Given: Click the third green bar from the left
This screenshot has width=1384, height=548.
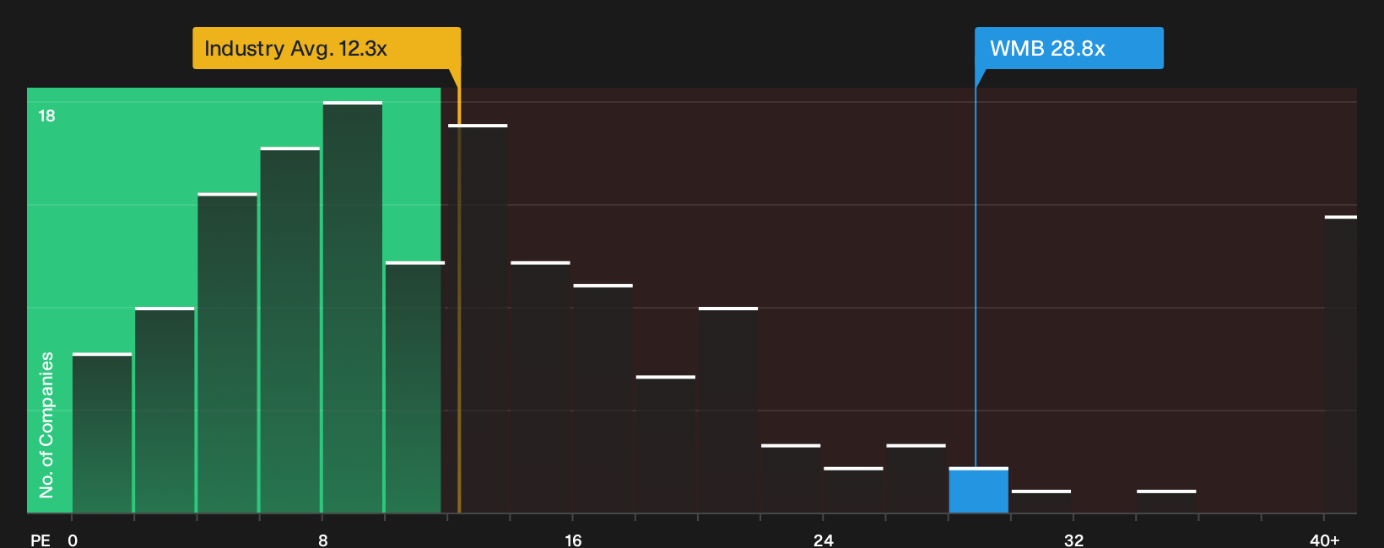Looking at the screenshot, I should coord(227,352).
